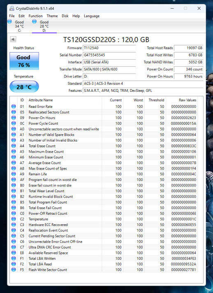Open the Theme menu
213x293 pixels.
point(52,16)
